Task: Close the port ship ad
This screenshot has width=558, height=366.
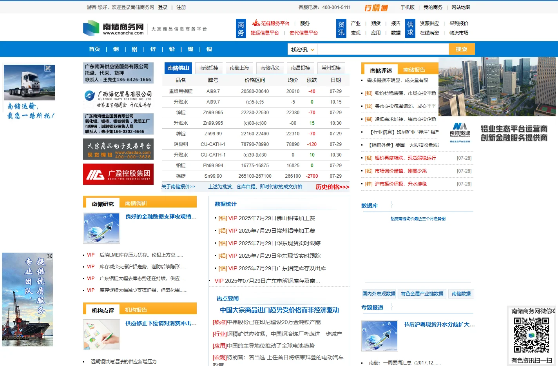Action: tap(49, 256)
